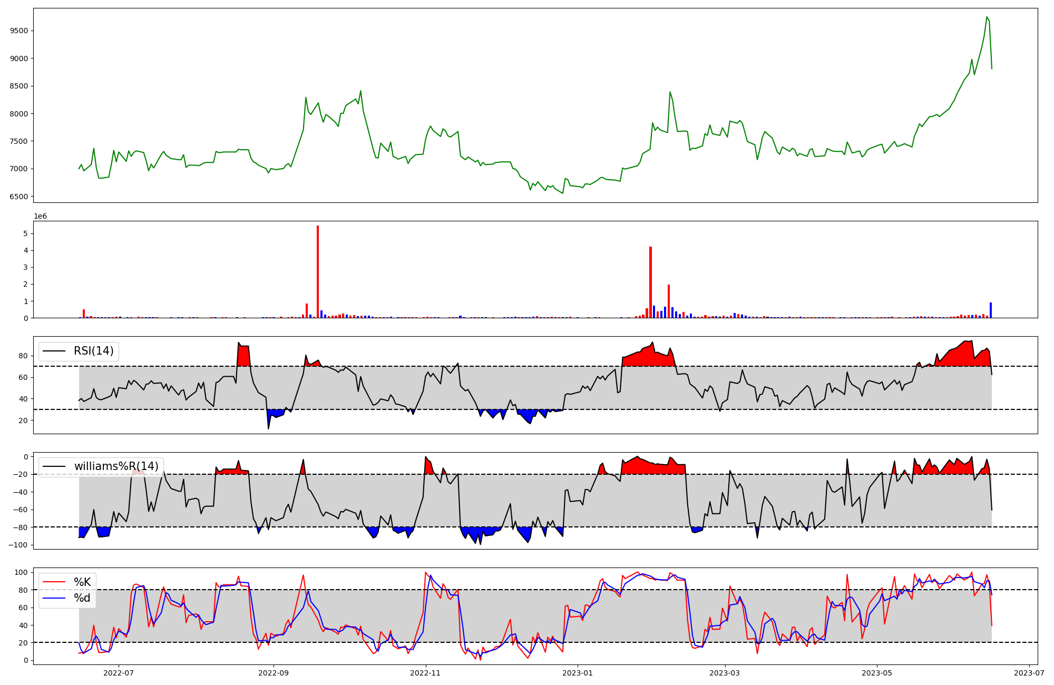Image resolution: width=1054 pixels, height=685 pixels.
Task: Click the 2023-01 date label
Action: [578, 673]
